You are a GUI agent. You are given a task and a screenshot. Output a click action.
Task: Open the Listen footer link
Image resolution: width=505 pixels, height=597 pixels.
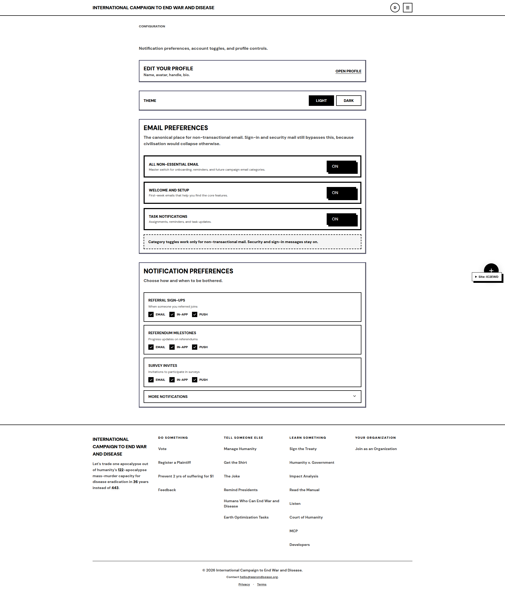(295, 504)
